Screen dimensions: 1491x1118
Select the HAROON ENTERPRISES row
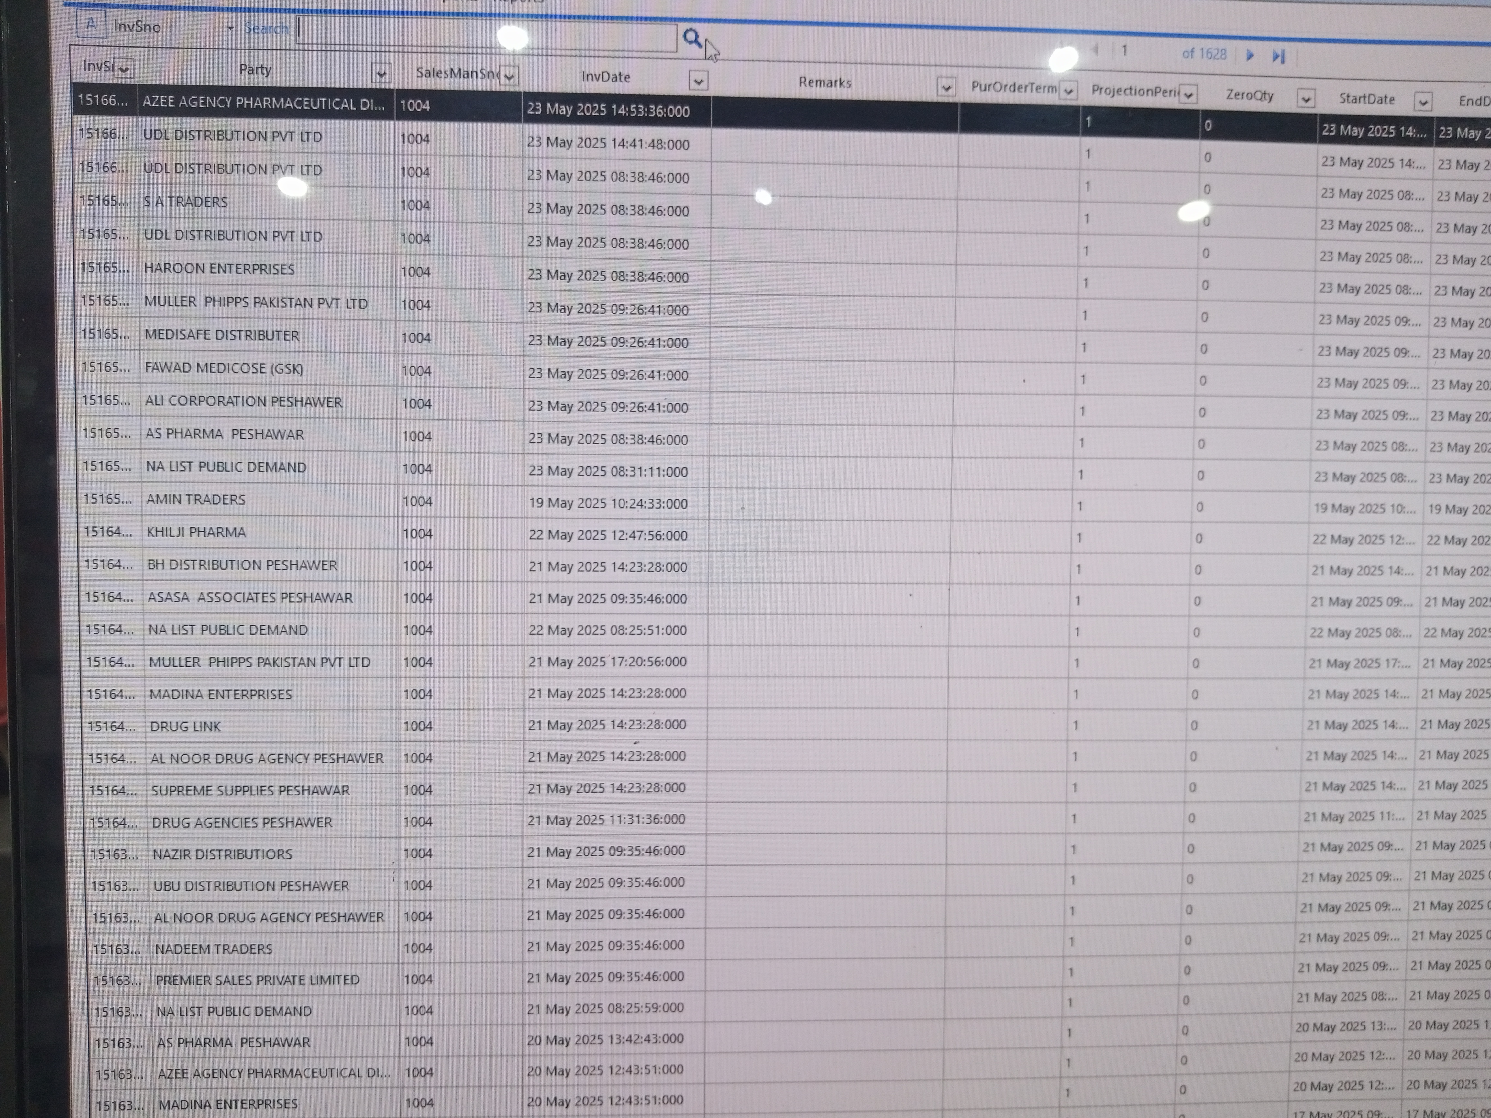click(219, 269)
